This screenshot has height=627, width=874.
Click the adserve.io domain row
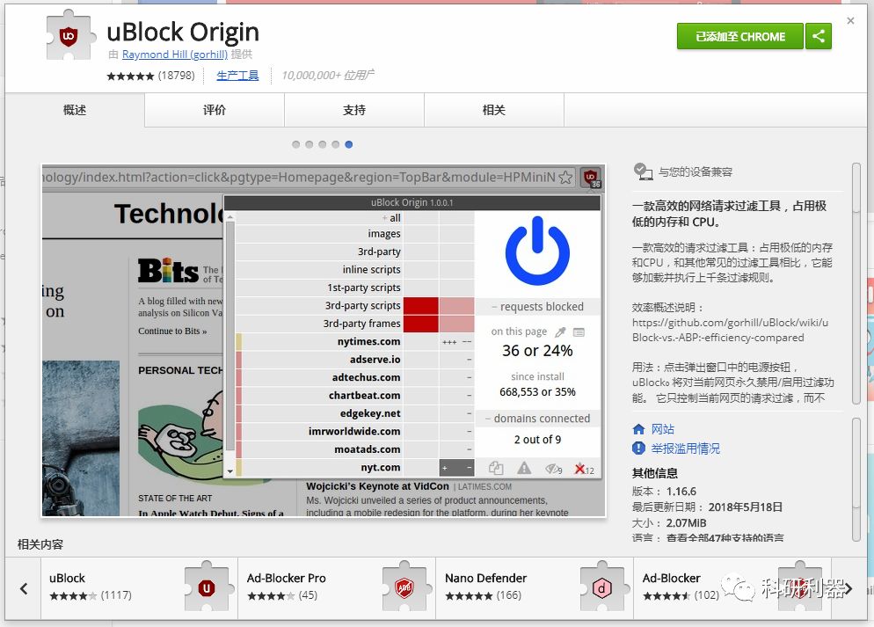coord(355,360)
